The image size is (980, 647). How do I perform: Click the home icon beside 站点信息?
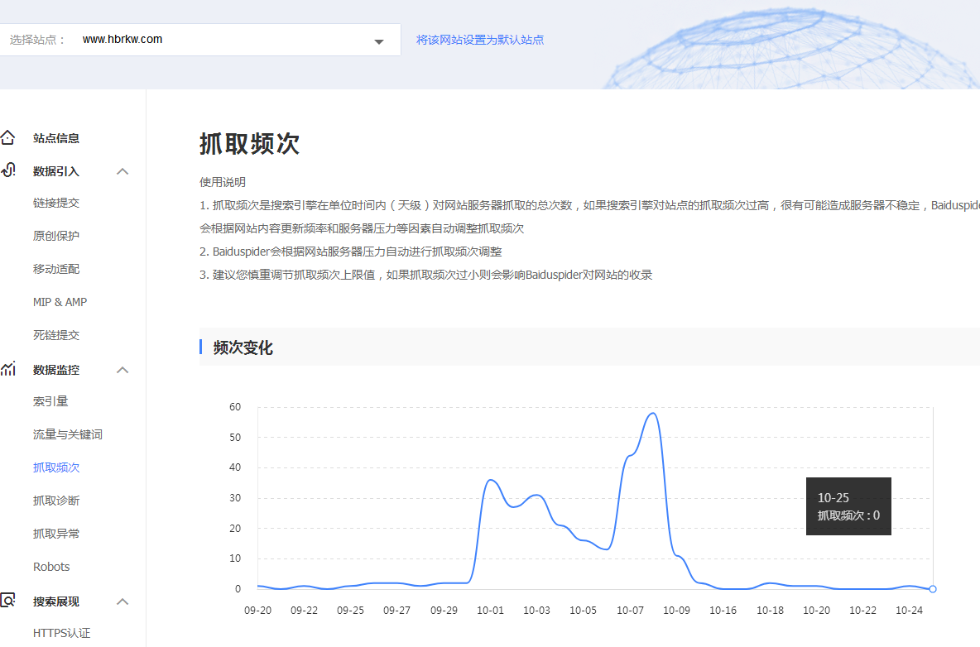[7, 138]
